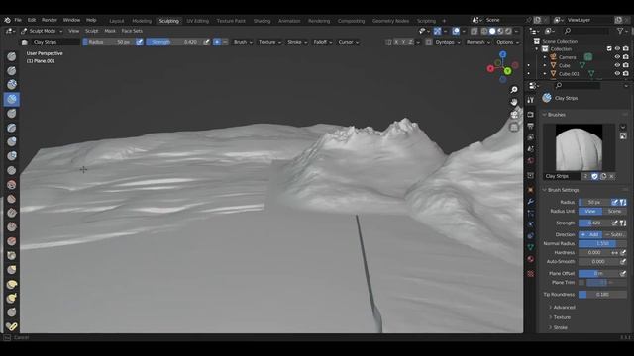Expand the Cube.001 tree item

(x=545, y=74)
